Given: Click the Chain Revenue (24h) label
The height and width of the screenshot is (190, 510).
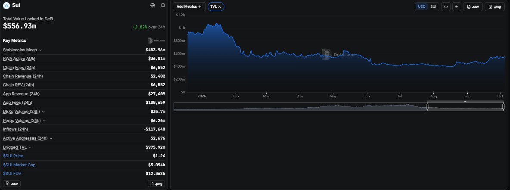Looking at the screenshot, I should coord(23,76).
